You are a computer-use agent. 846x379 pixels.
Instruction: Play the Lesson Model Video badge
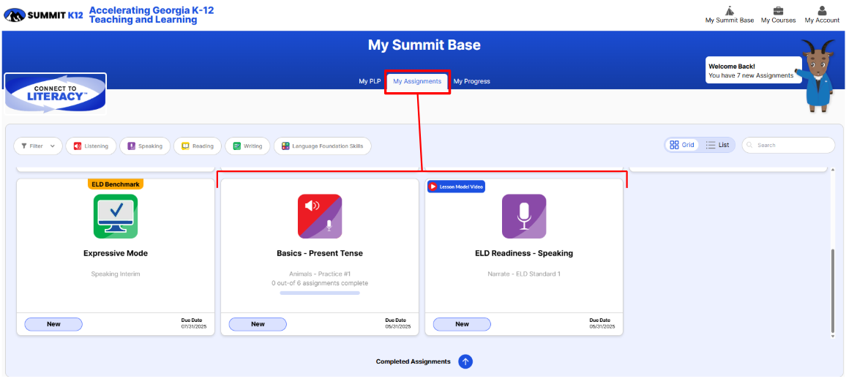[x=457, y=187]
